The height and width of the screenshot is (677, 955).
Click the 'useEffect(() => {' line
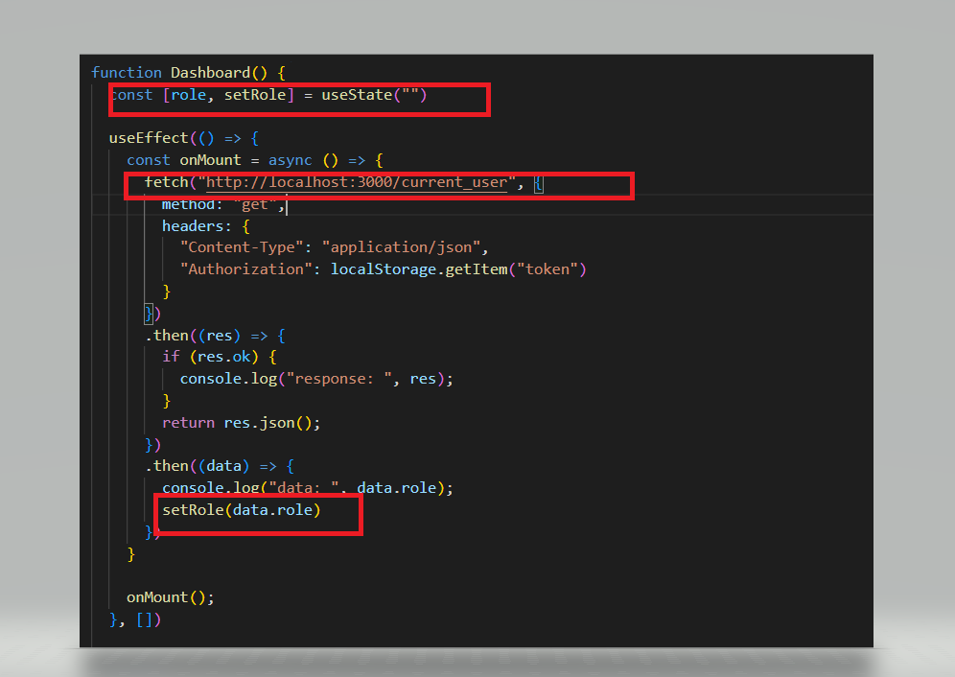184,138
